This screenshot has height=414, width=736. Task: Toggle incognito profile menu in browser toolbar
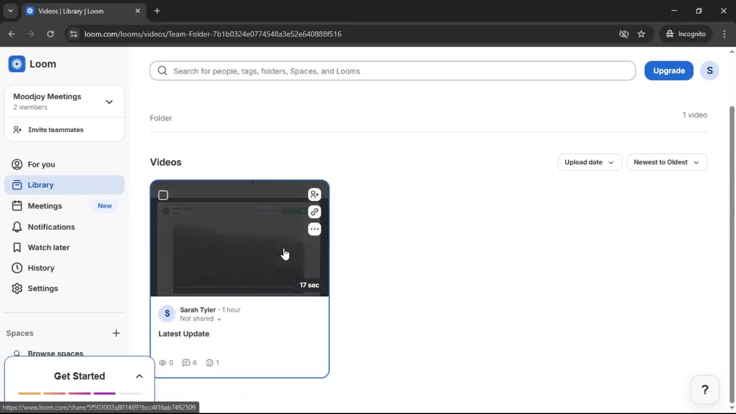pyautogui.click(x=686, y=34)
